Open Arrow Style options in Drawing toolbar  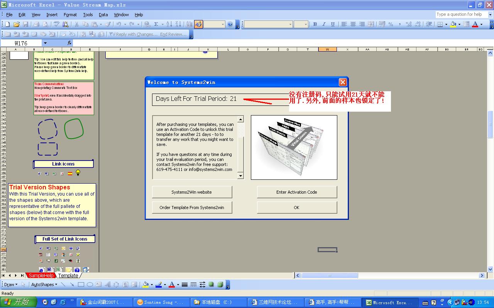tap(202, 285)
